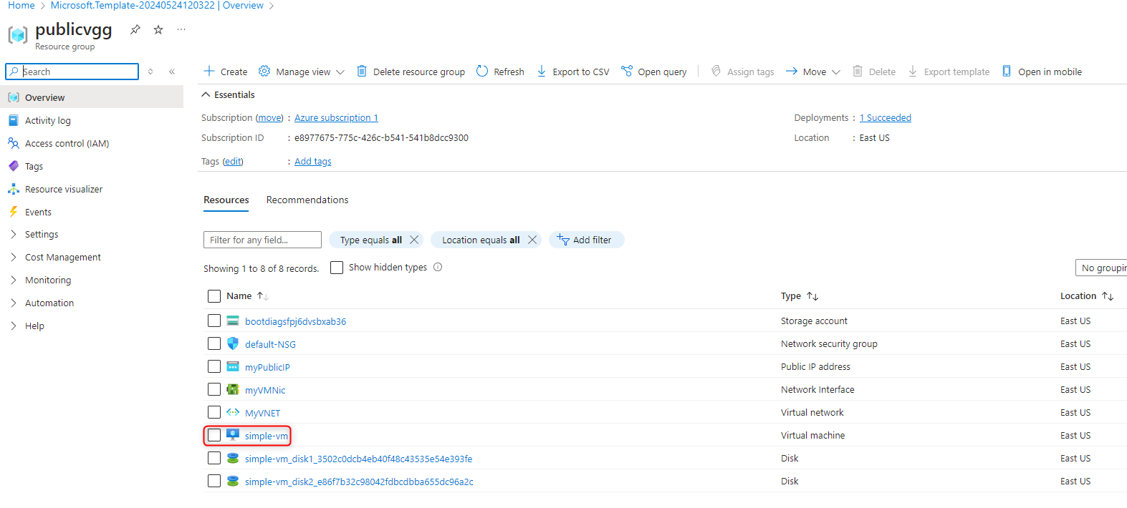Select checkbox for simple-vm
1127x508 pixels.
coord(214,435)
